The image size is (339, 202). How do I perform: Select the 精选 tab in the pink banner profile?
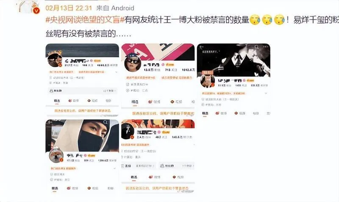pos(135,102)
